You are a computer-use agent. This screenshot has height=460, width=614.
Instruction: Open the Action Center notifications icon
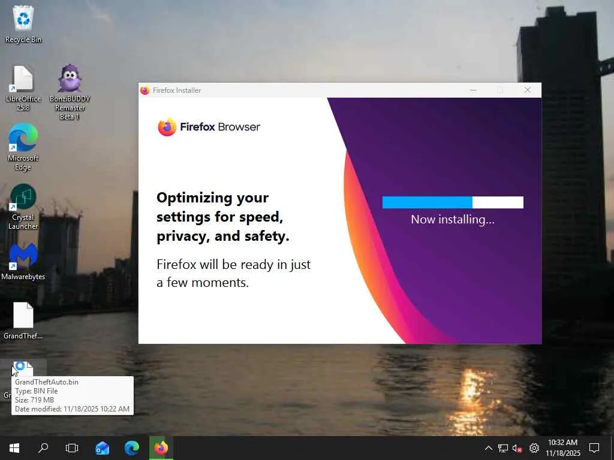pyautogui.click(x=594, y=448)
